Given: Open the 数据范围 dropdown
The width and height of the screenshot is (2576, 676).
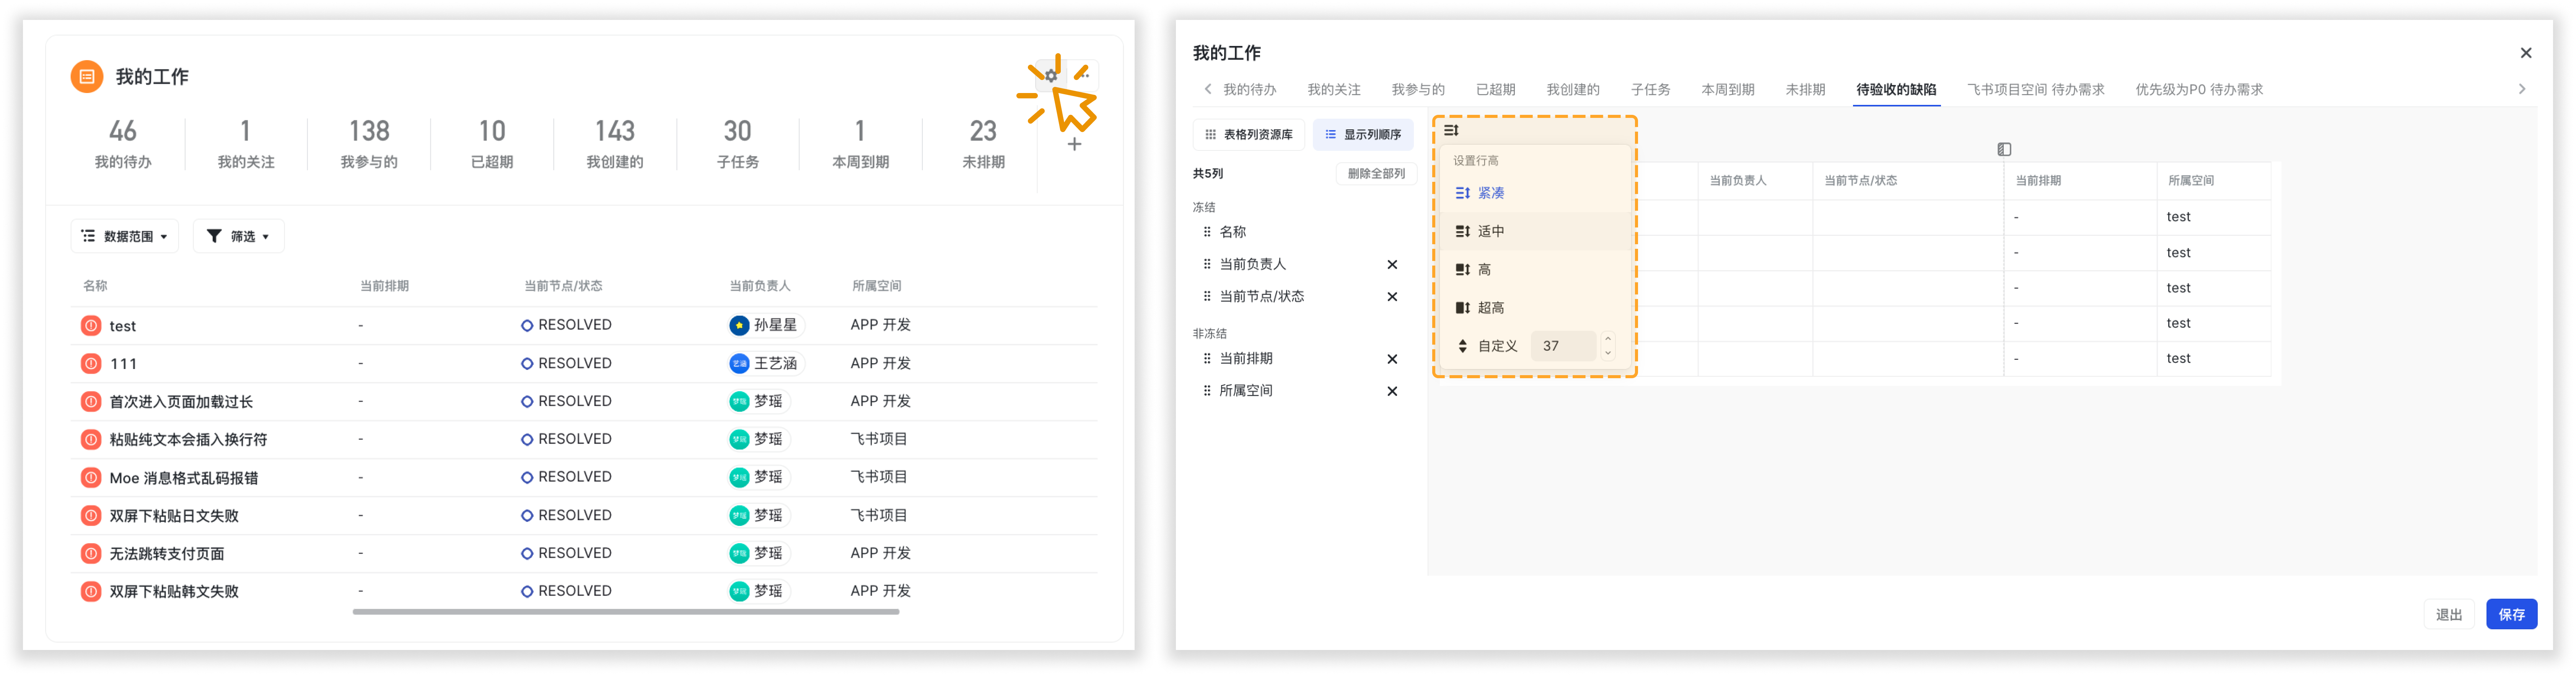Looking at the screenshot, I should point(125,236).
